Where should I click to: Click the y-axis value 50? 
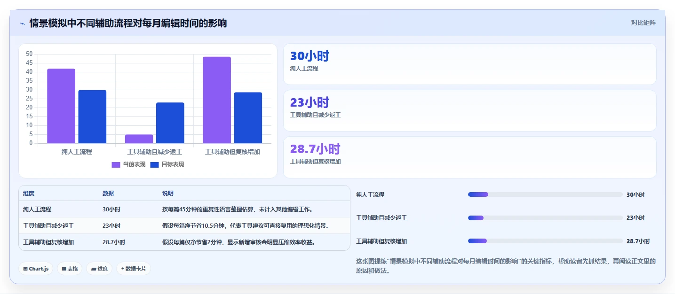(29, 54)
